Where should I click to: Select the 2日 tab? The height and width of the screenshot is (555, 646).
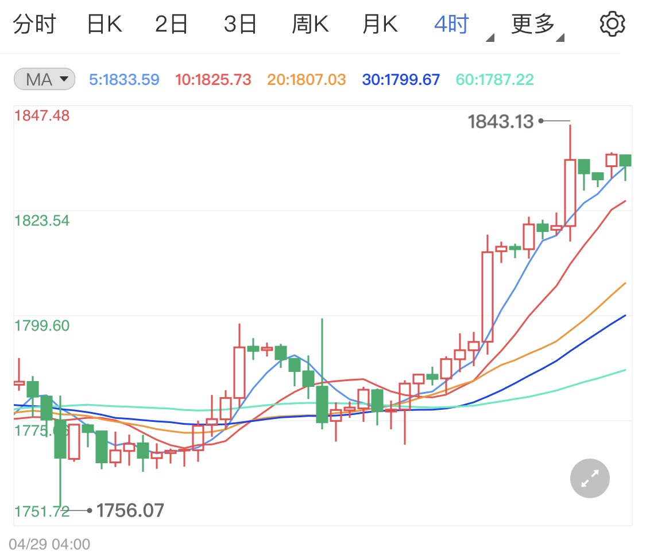[x=171, y=24]
